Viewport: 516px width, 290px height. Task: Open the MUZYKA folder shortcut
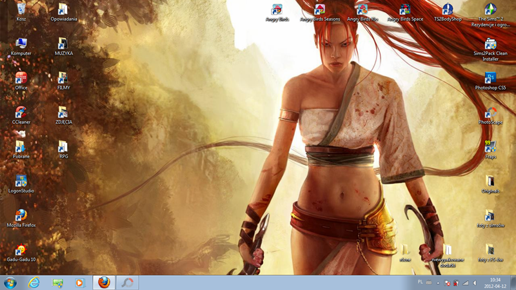pyautogui.click(x=63, y=46)
